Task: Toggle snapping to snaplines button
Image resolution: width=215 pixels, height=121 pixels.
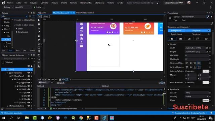Action: point(63,79)
